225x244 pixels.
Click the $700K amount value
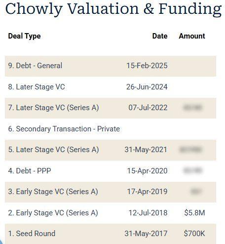[194, 234]
